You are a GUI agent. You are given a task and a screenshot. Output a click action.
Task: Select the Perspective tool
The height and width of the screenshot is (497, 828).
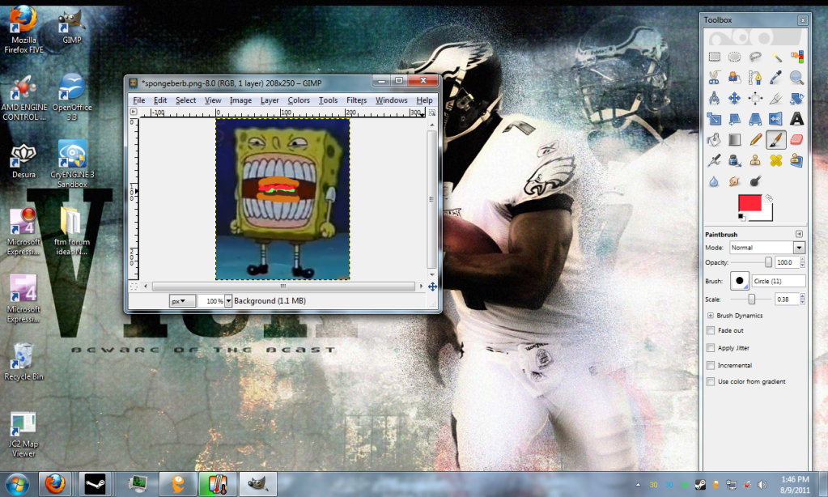point(755,119)
